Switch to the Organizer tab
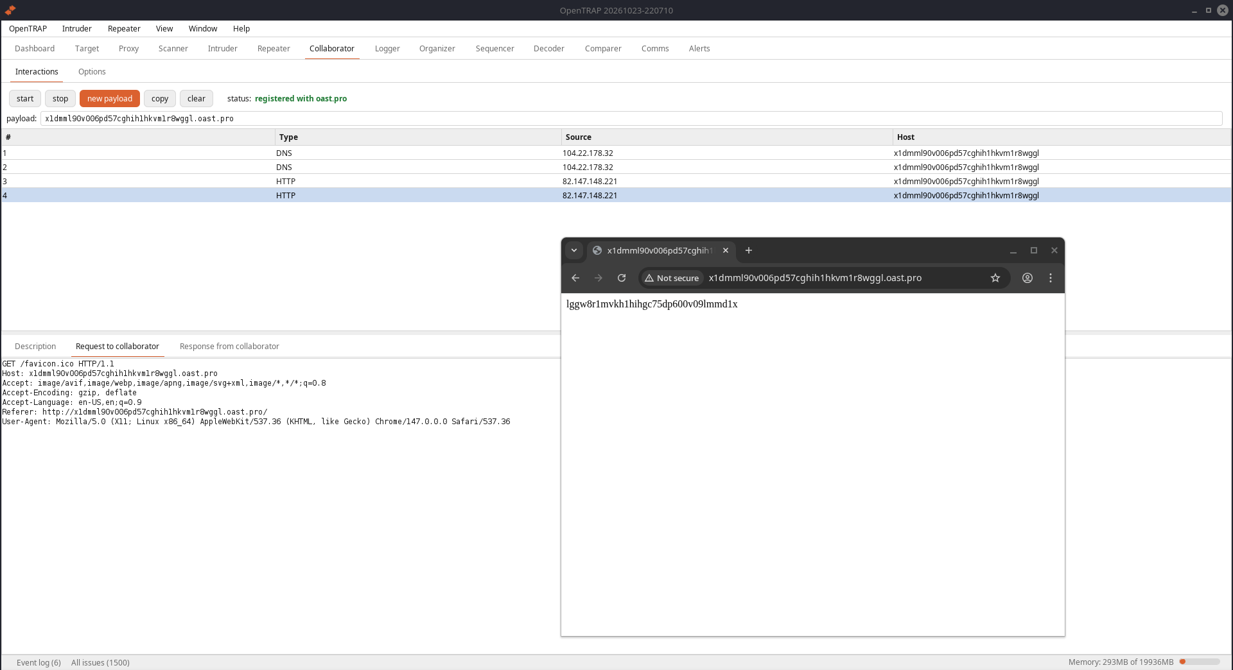The width and height of the screenshot is (1233, 670). (x=437, y=48)
